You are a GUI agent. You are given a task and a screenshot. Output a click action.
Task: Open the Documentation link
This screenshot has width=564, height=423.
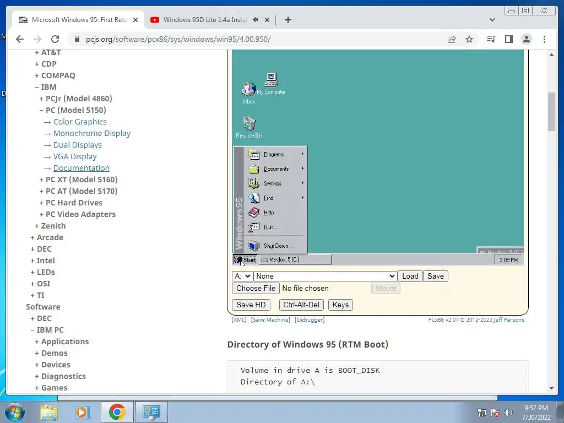pos(82,168)
